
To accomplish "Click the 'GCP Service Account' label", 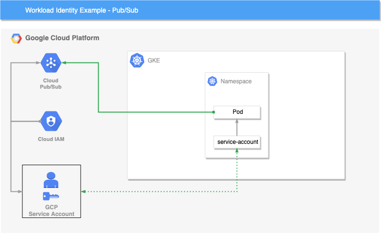I will (52, 210).
